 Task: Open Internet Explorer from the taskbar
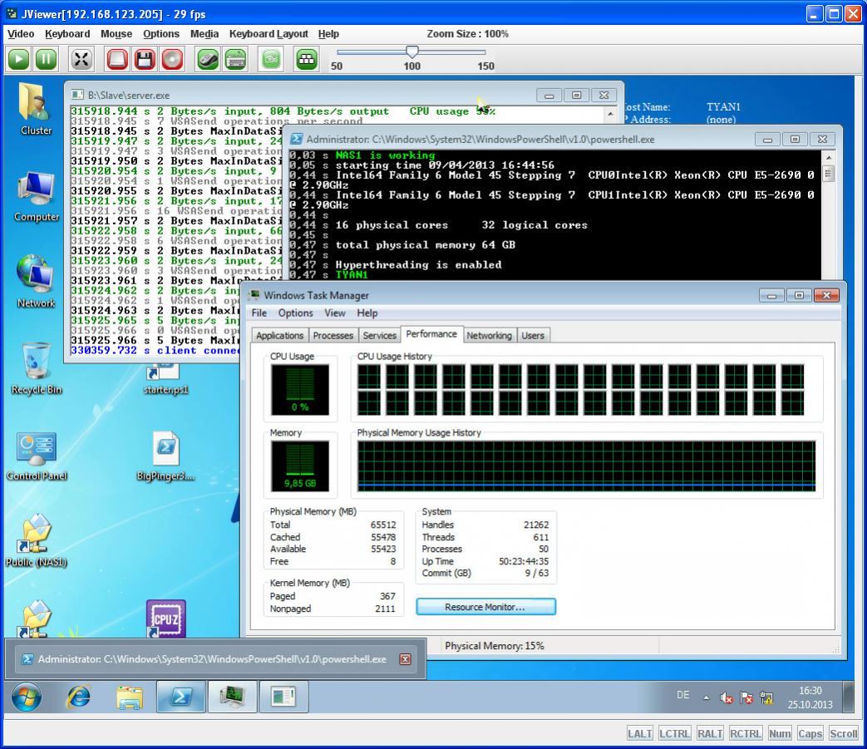tap(79, 697)
